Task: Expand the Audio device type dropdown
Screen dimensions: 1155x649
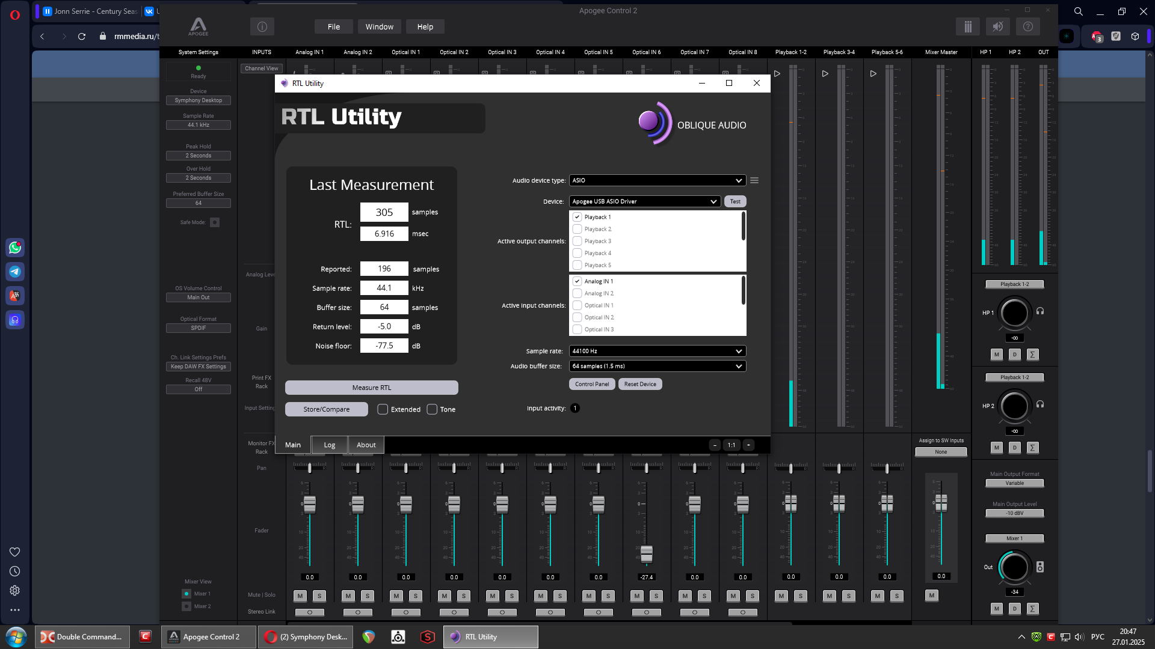Action: click(657, 180)
